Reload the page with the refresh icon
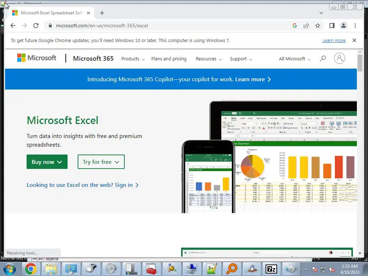Image resolution: width=368 pixels, height=276 pixels. 36,26
